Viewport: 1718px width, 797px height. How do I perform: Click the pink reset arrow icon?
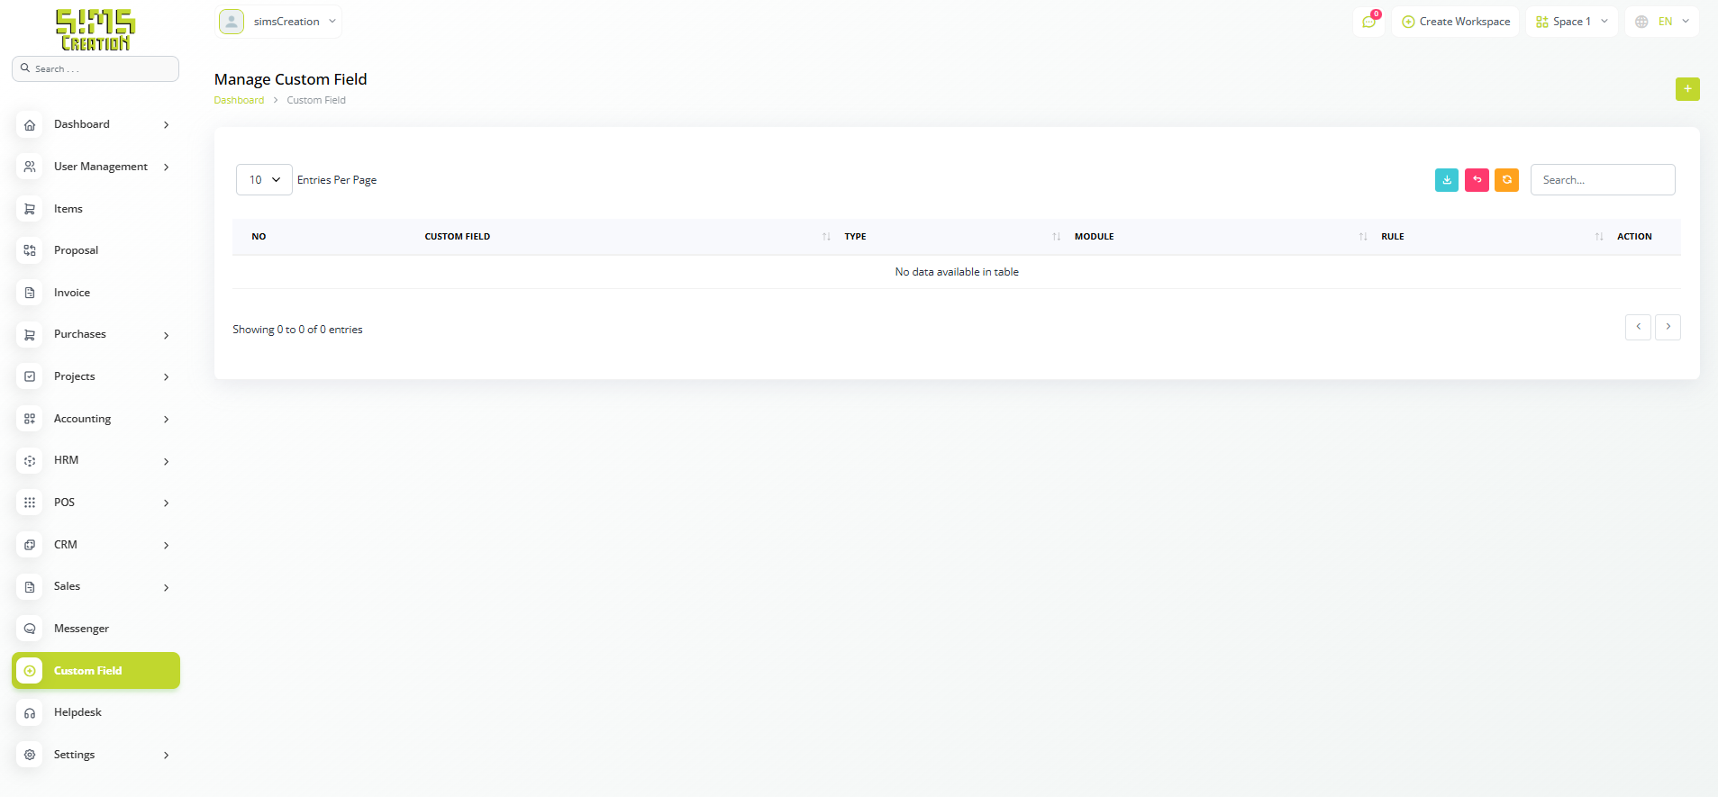pos(1477,180)
